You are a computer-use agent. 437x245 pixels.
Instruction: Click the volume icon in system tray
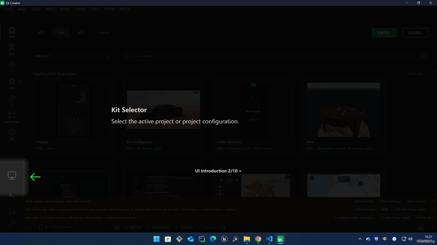pos(410,239)
